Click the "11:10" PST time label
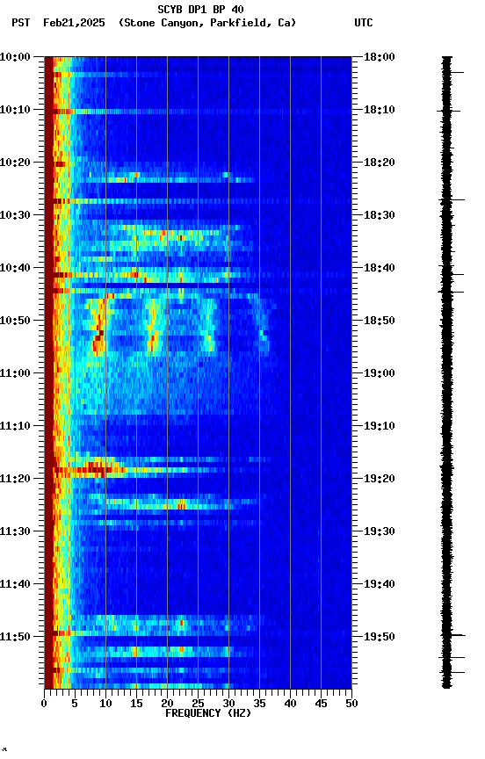The width and height of the screenshot is (485, 759). (15, 426)
